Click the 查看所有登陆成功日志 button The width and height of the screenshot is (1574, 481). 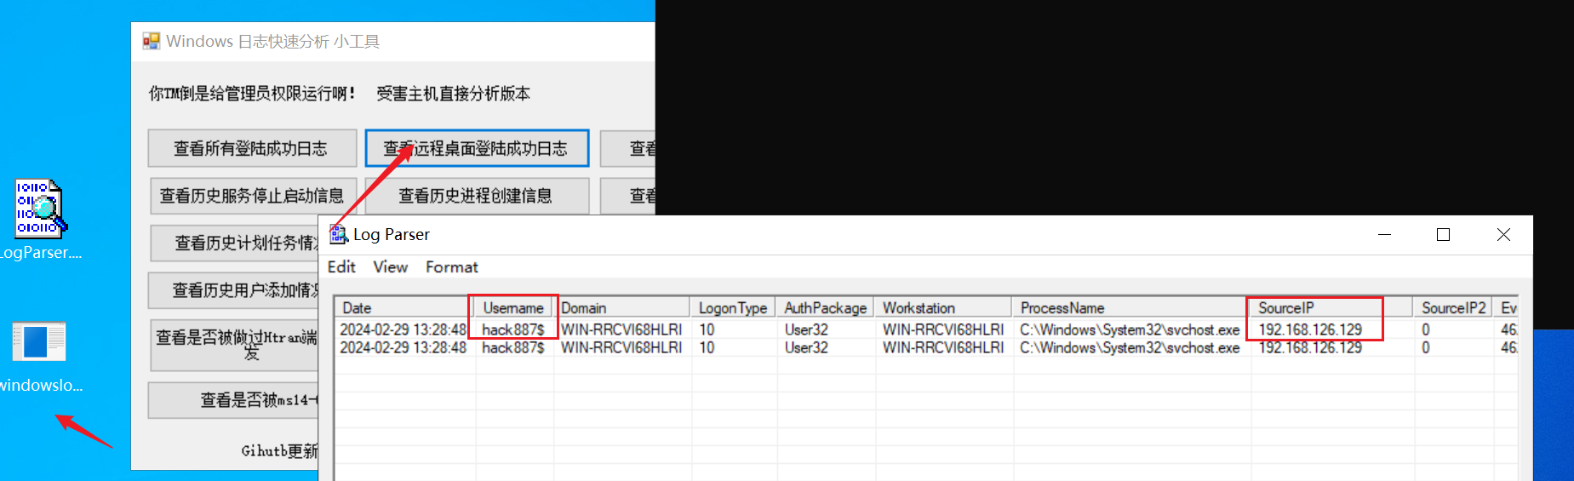pyautogui.click(x=251, y=149)
